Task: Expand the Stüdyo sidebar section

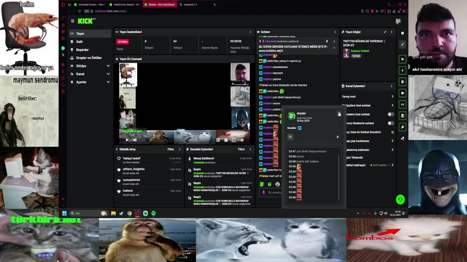Action: tap(90, 66)
